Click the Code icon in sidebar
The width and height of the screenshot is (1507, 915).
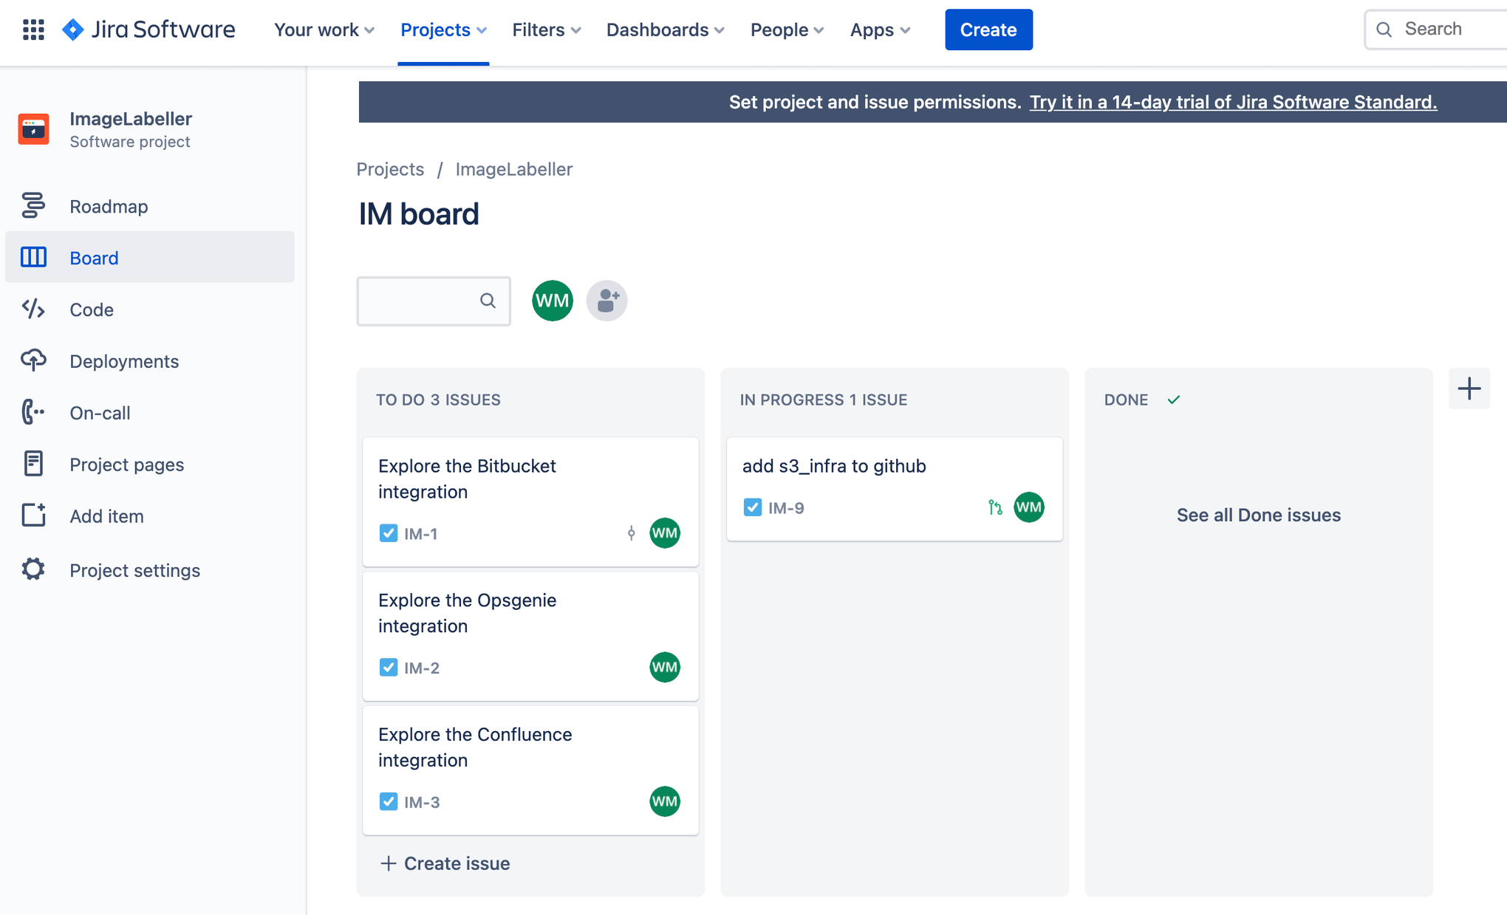35,309
